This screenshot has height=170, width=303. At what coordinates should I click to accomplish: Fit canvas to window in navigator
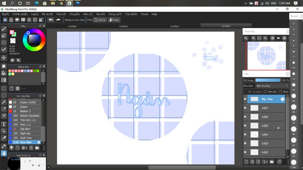pos(259,38)
